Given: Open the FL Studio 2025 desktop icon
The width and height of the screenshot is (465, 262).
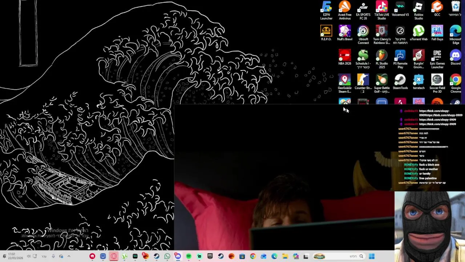Looking at the screenshot, I should tap(382, 59).
